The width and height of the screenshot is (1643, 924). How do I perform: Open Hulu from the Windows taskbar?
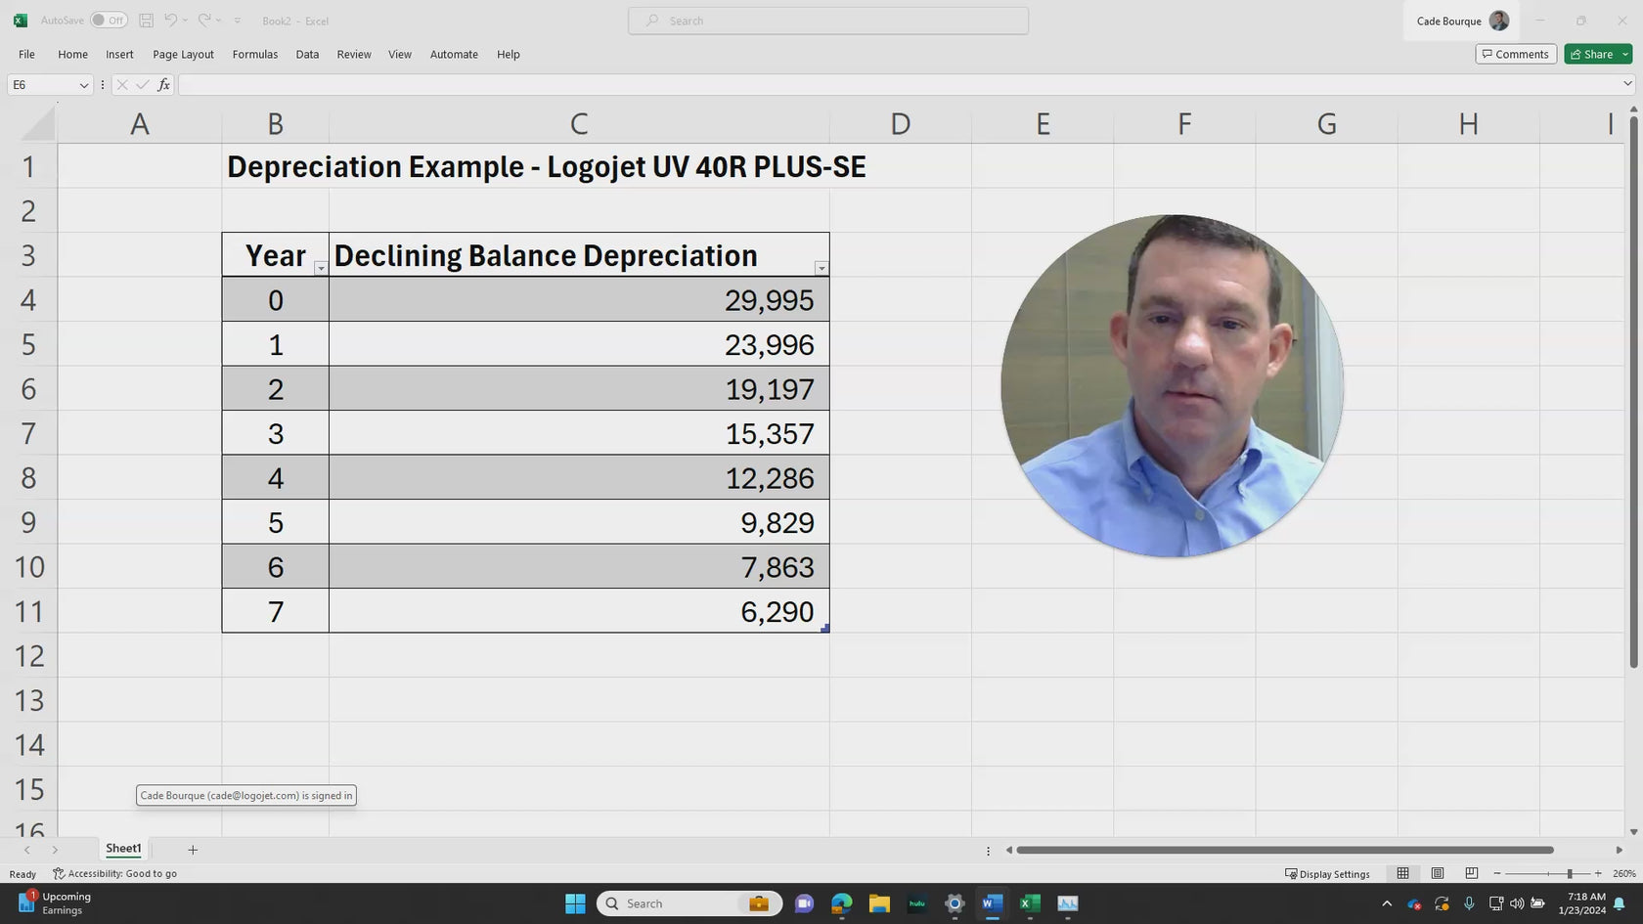(916, 903)
